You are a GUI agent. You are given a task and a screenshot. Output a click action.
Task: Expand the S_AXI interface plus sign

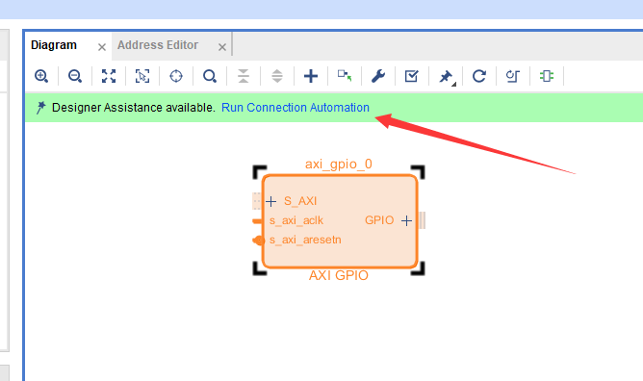click(270, 201)
